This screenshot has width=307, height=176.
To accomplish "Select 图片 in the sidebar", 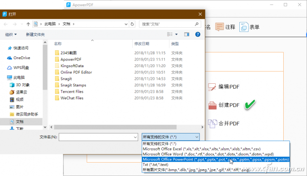I will [x=17, y=107].
